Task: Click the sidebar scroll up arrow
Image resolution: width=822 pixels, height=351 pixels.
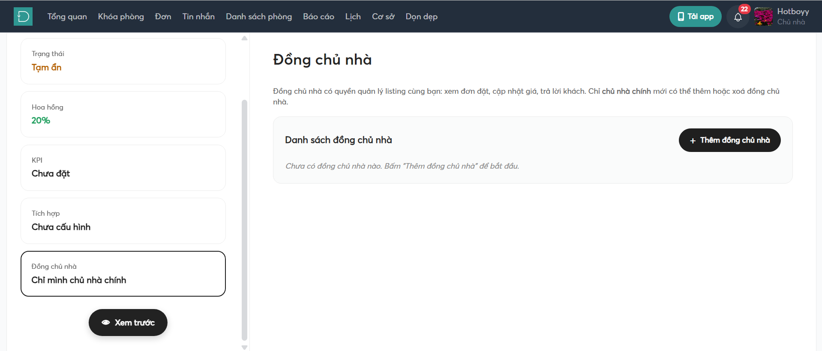Action: [244, 38]
